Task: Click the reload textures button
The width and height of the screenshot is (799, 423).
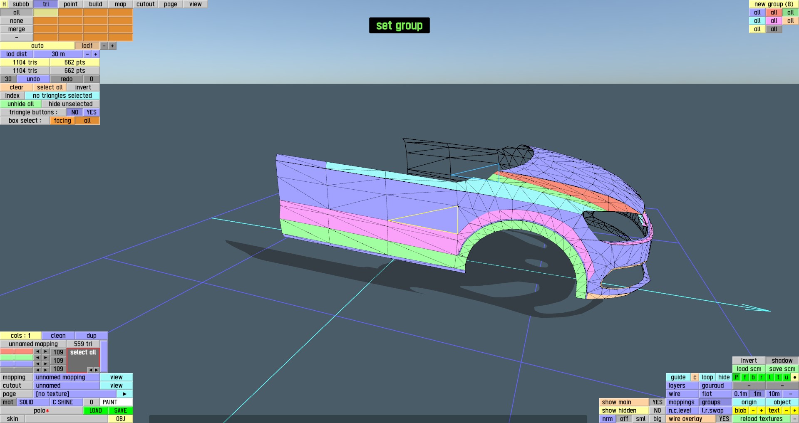Action: click(x=761, y=419)
